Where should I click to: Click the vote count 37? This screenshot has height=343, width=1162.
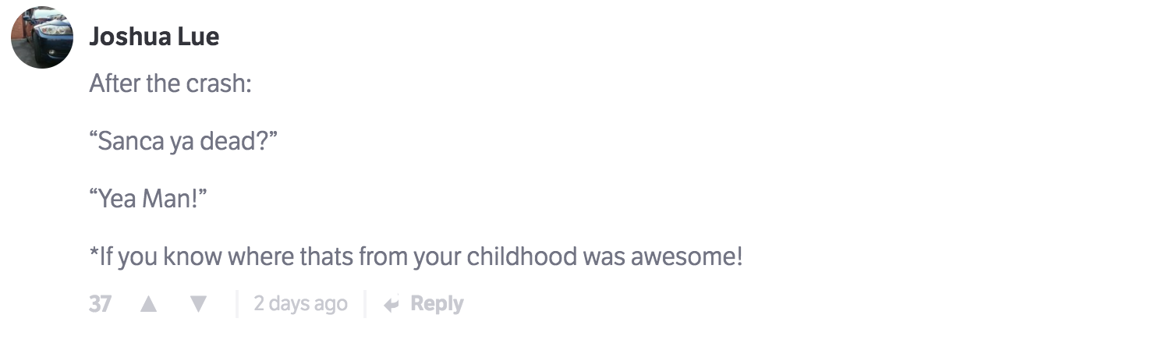(x=100, y=304)
